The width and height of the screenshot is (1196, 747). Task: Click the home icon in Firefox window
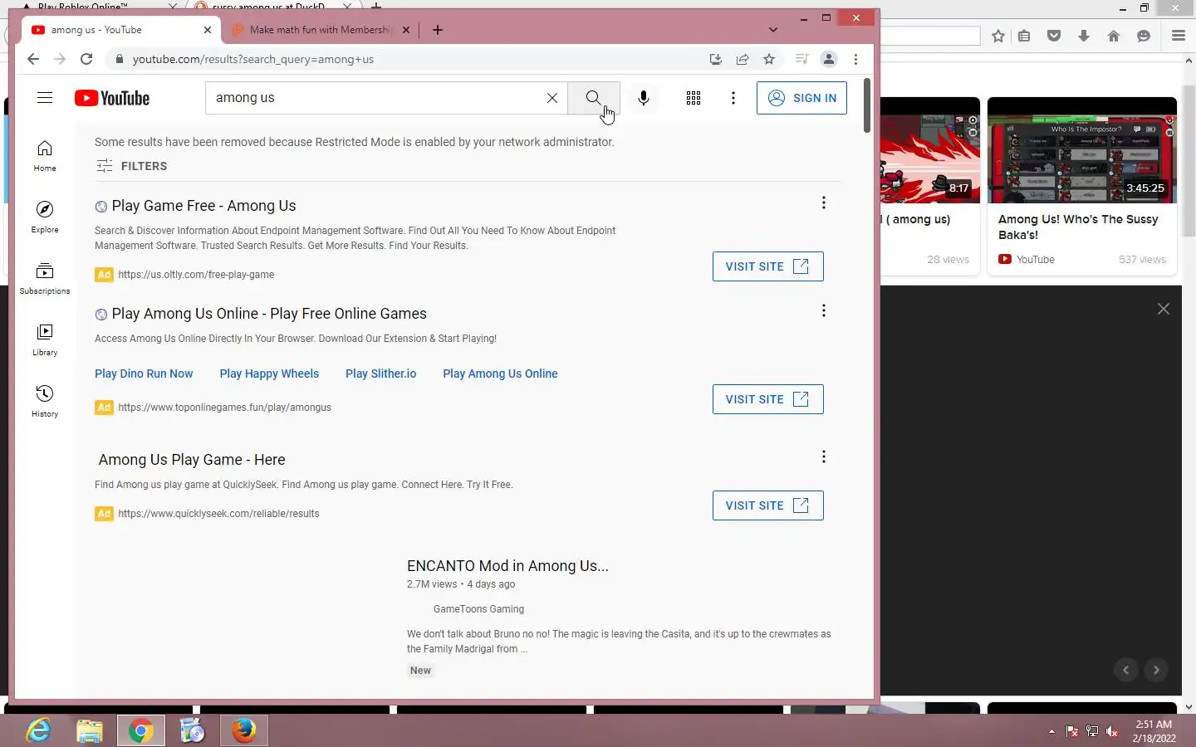1114,36
